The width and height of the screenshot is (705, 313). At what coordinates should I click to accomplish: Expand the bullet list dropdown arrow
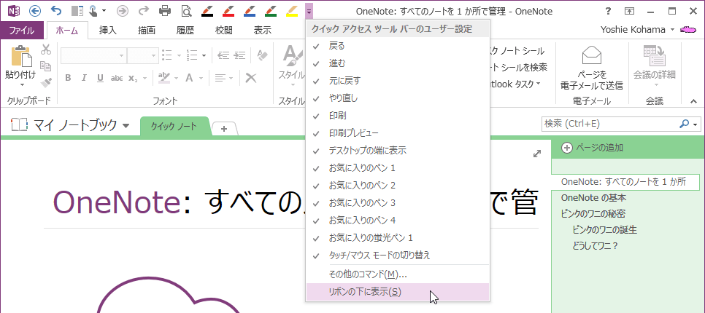(179, 55)
